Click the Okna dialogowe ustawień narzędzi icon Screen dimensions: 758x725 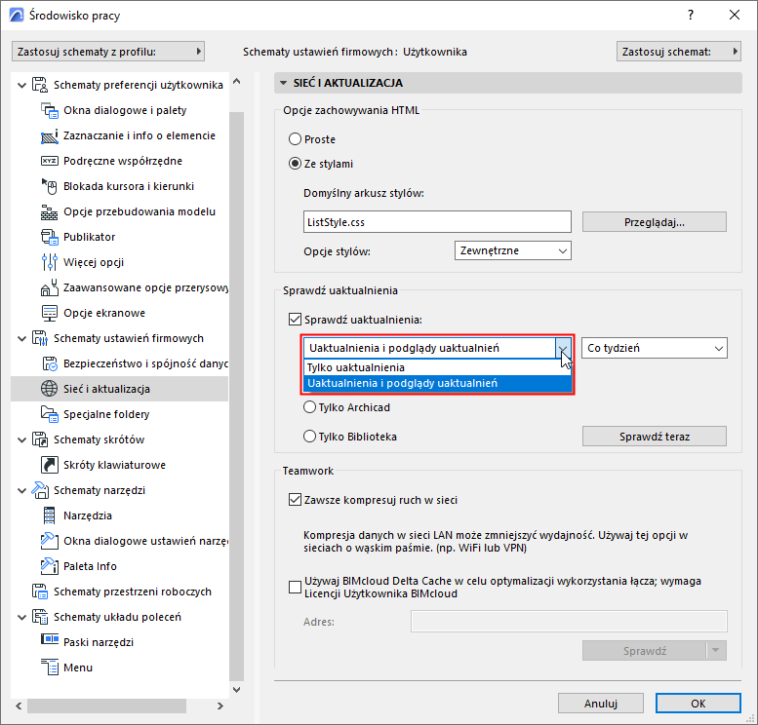[50, 541]
